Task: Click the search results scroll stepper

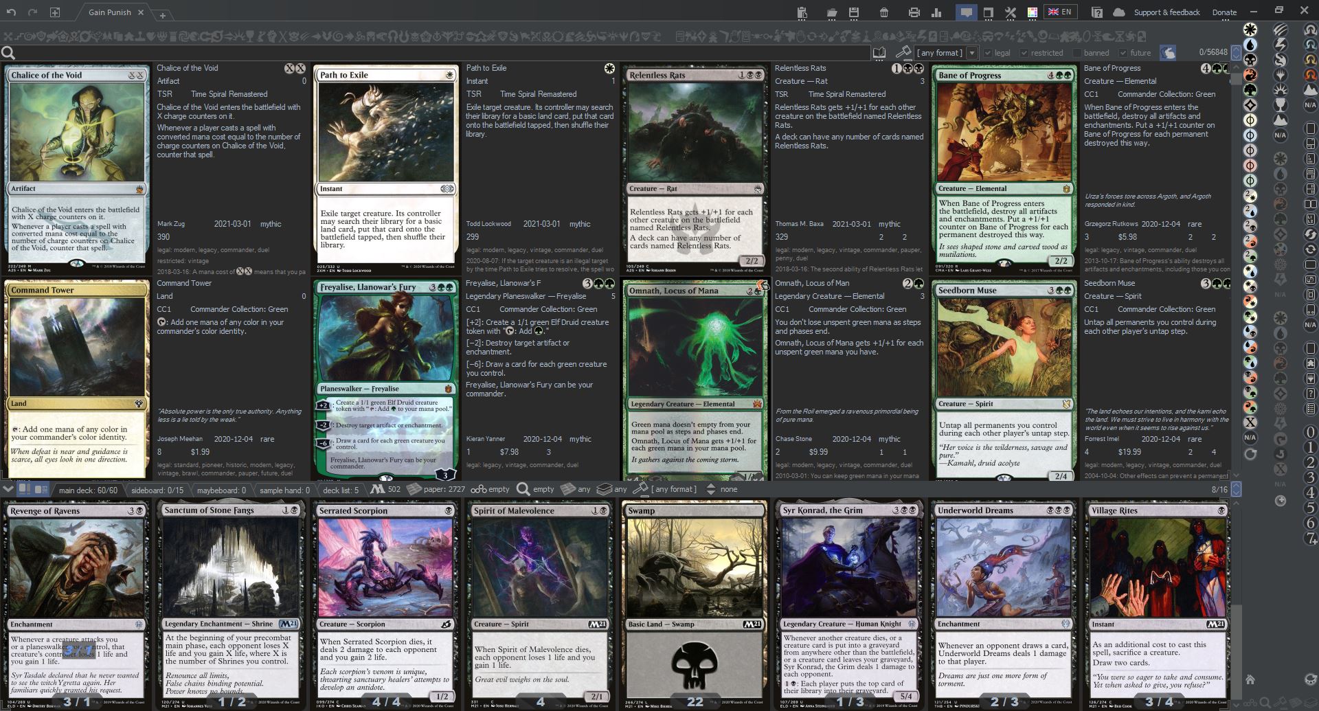Action: click(1236, 52)
